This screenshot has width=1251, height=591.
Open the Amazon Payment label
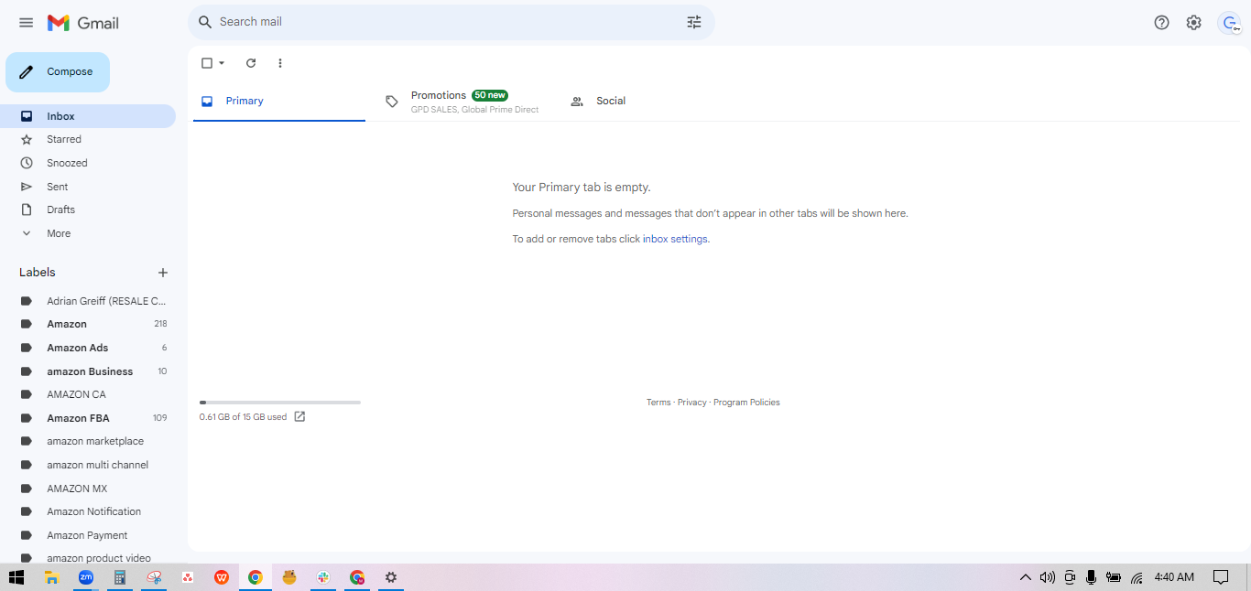click(x=88, y=535)
